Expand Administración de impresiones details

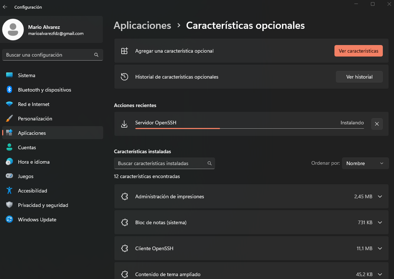coord(380,196)
